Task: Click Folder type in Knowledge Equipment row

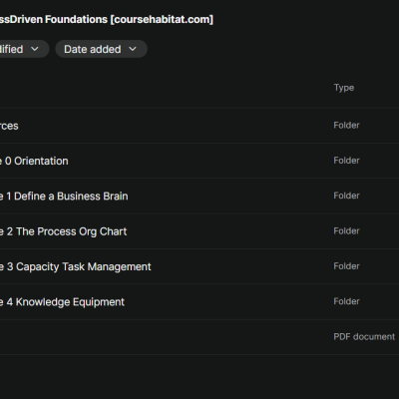Action: 346,301
